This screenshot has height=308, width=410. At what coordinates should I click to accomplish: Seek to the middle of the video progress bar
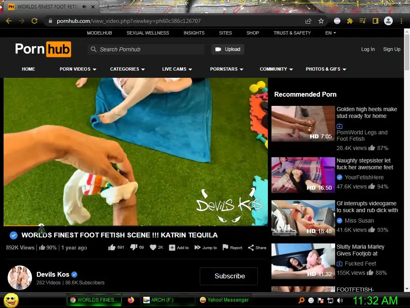(x=136, y=225)
